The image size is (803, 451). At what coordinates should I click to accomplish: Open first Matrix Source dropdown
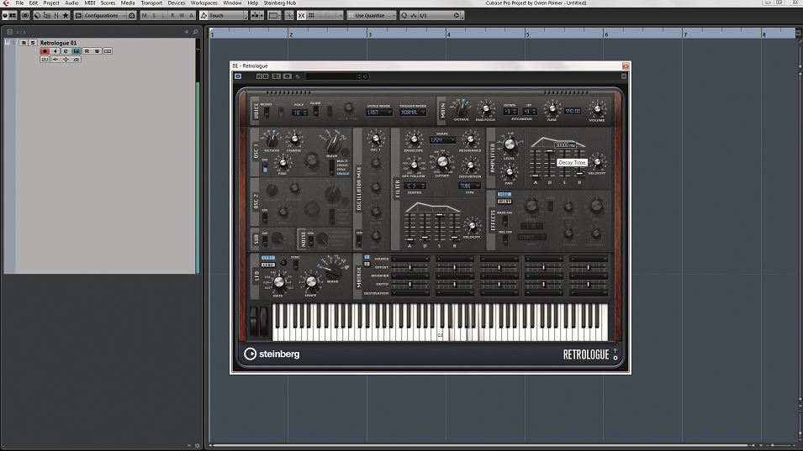point(410,259)
